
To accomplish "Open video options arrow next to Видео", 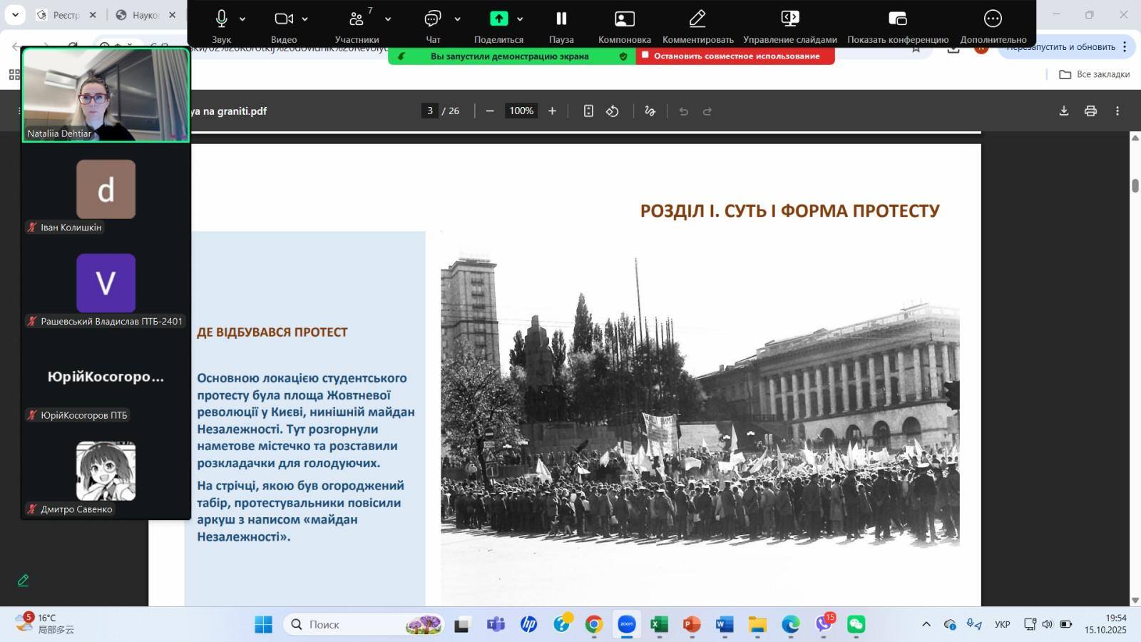I will pyautogui.click(x=305, y=19).
